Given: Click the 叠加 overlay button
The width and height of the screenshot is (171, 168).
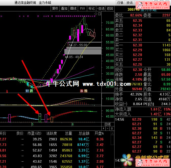Looking at the screenshot, I should (64, 9).
